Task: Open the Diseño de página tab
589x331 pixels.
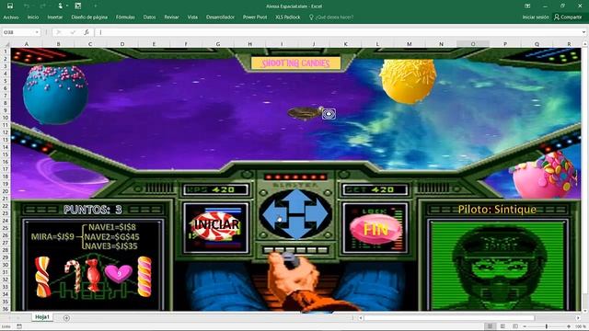Action: click(x=89, y=17)
